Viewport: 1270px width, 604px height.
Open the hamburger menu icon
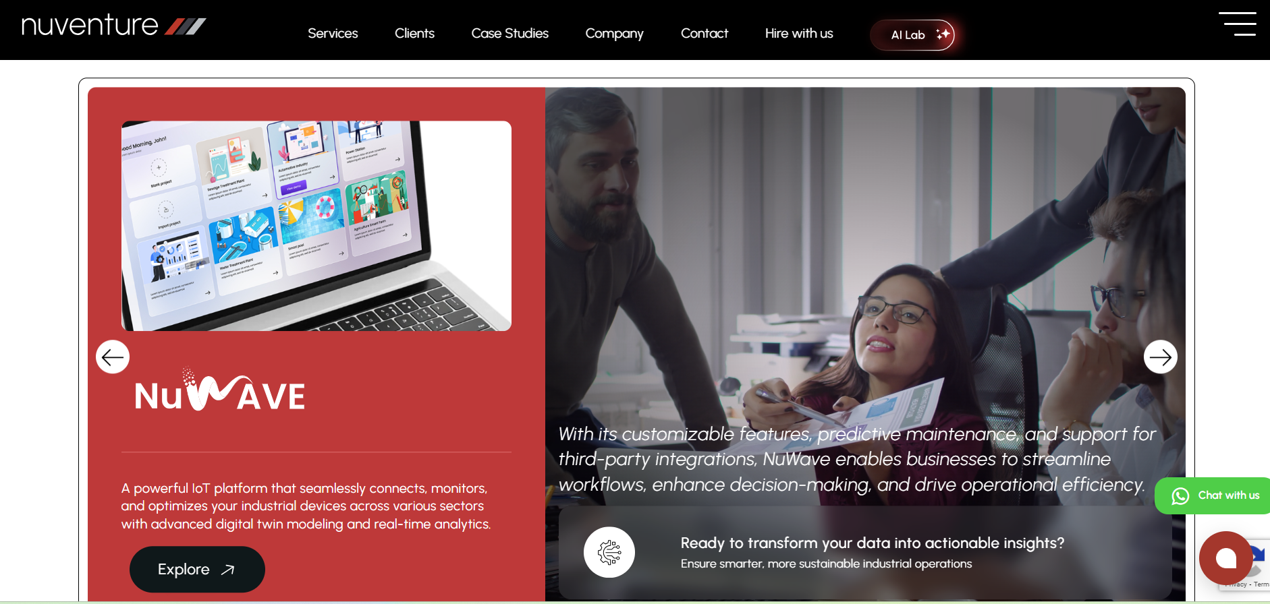tap(1237, 24)
